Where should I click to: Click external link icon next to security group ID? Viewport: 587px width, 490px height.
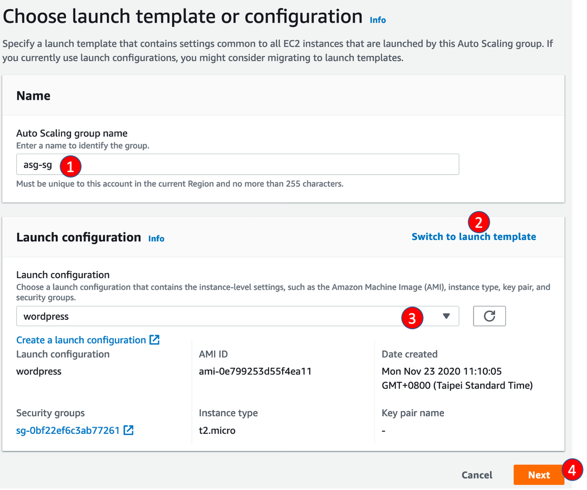[129, 430]
